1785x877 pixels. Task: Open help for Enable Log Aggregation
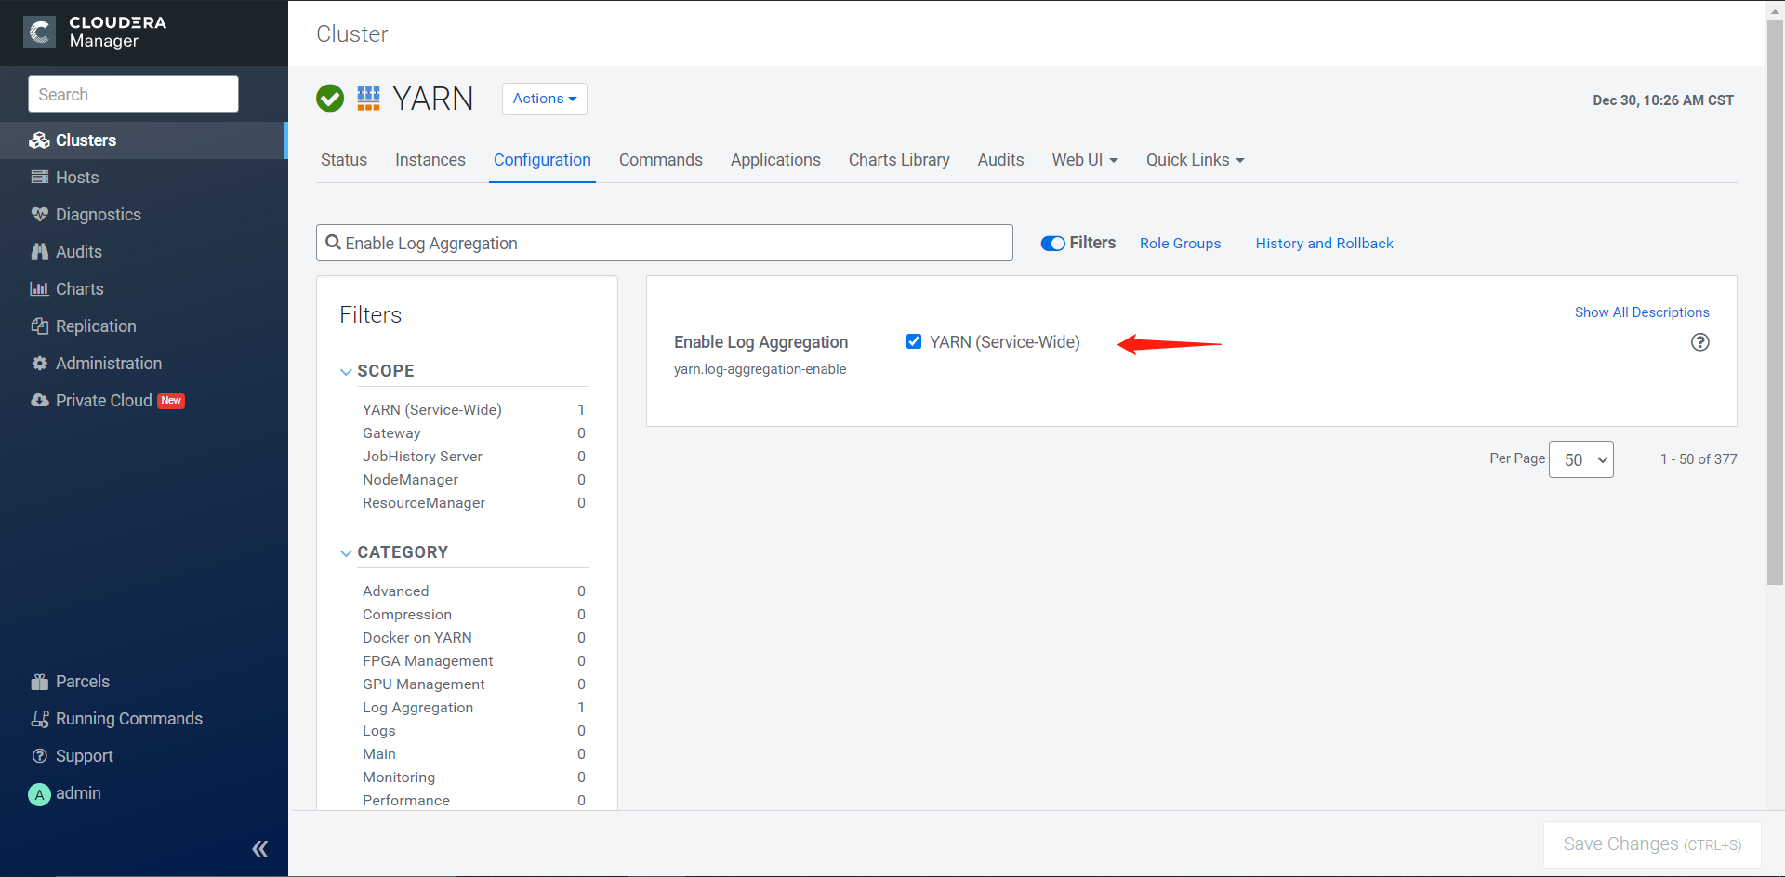coord(1700,342)
